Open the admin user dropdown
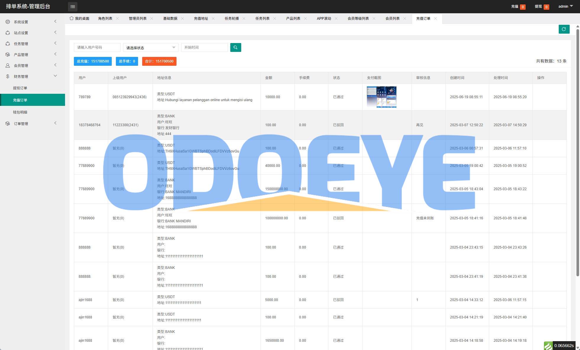Viewport: 580px width, 350px height. pos(565,6)
